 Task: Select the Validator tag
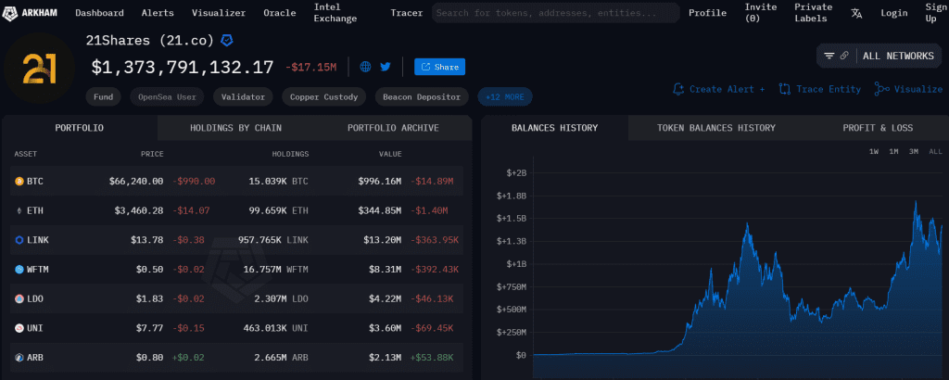pos(243,96)
